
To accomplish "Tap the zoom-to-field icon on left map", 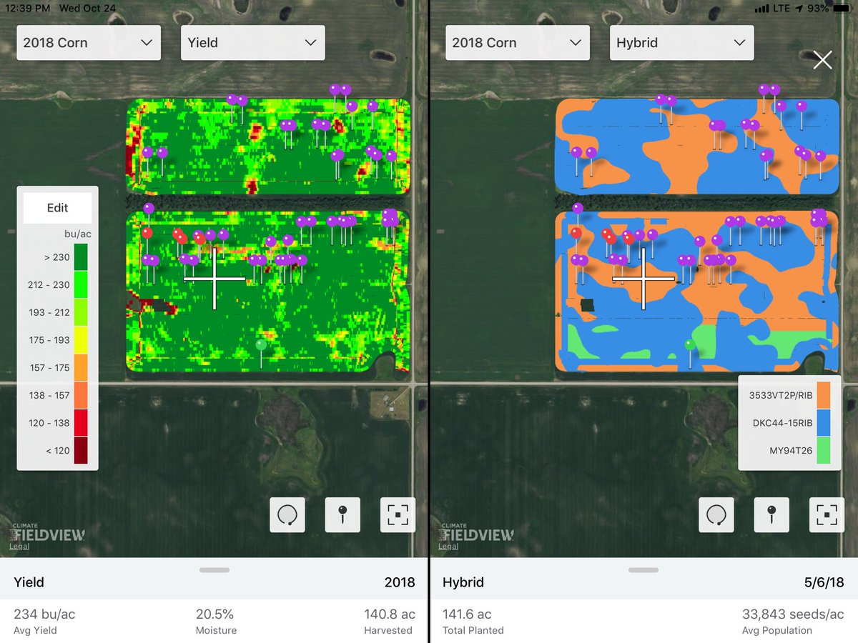I will pyautogui.click(x=398, y=514).
